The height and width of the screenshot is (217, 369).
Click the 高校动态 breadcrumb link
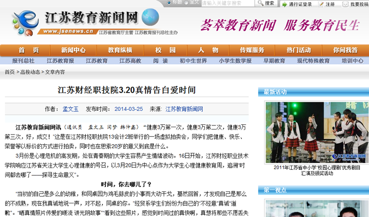(30, 72)
